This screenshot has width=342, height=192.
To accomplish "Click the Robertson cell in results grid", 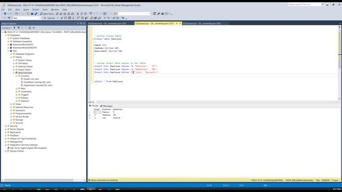I will point(107,115).
